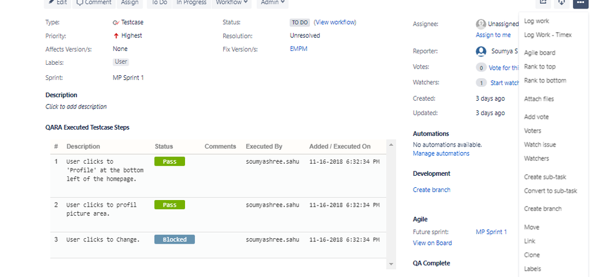The image size is (606, 277).
Task: Choose Rank to bottom menu item
Action: pos(545,81)
